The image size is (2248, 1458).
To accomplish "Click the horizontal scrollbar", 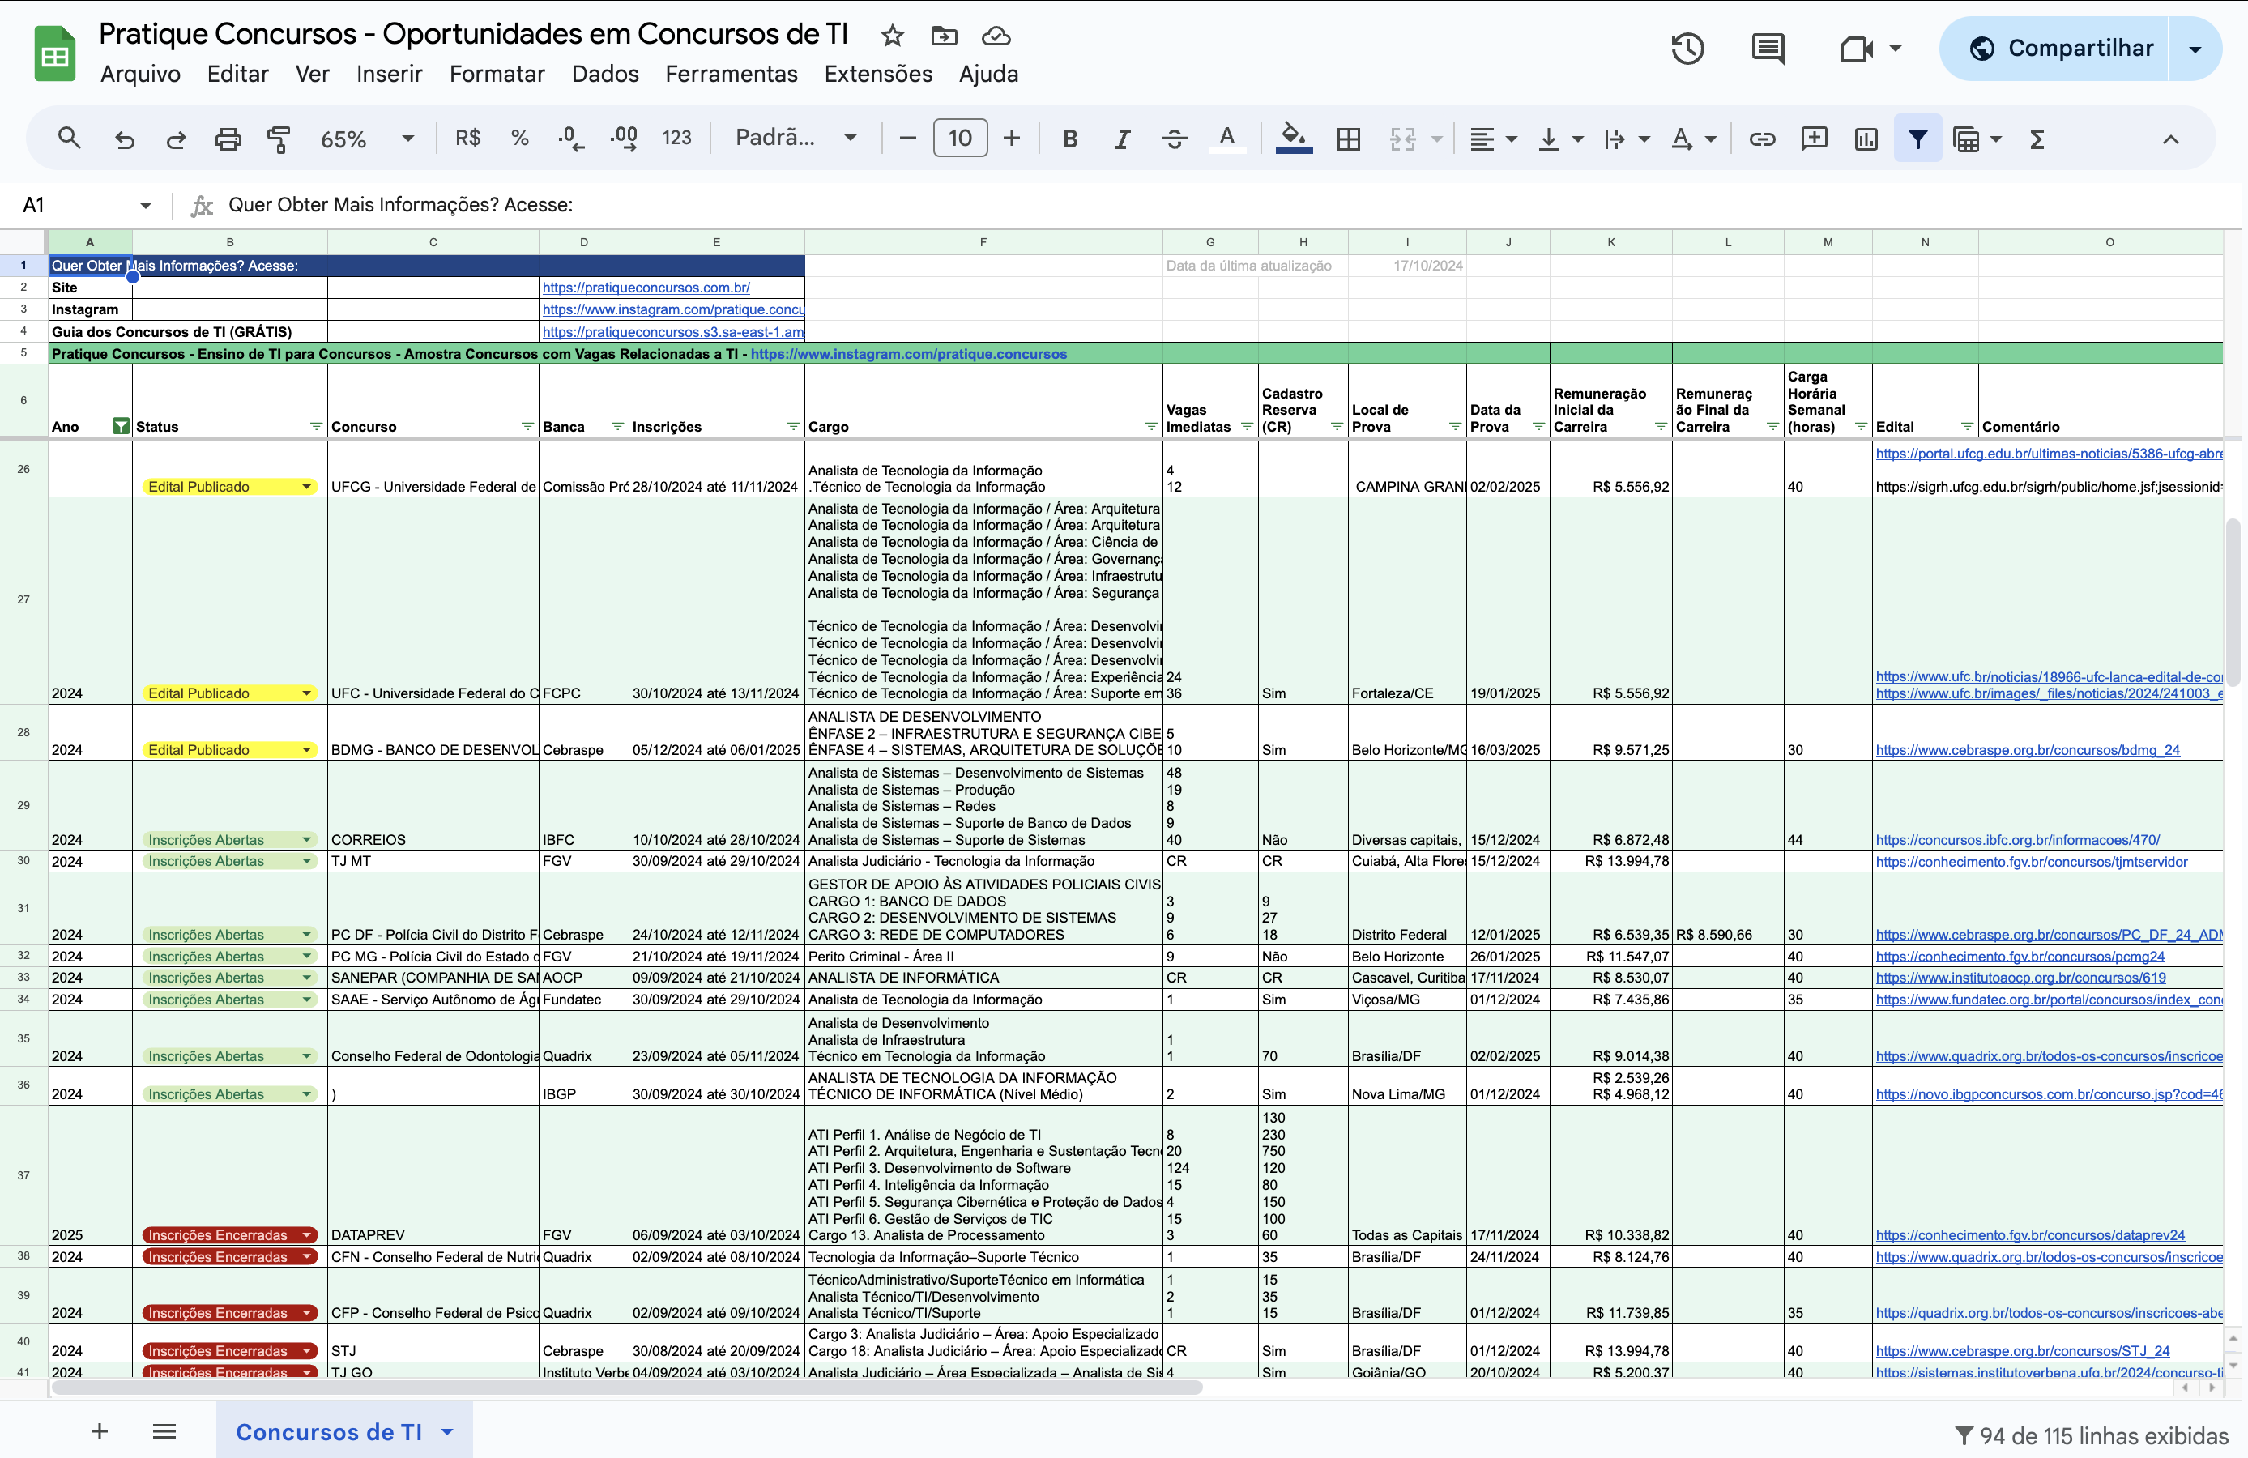I will click(x=627, y=1388).
